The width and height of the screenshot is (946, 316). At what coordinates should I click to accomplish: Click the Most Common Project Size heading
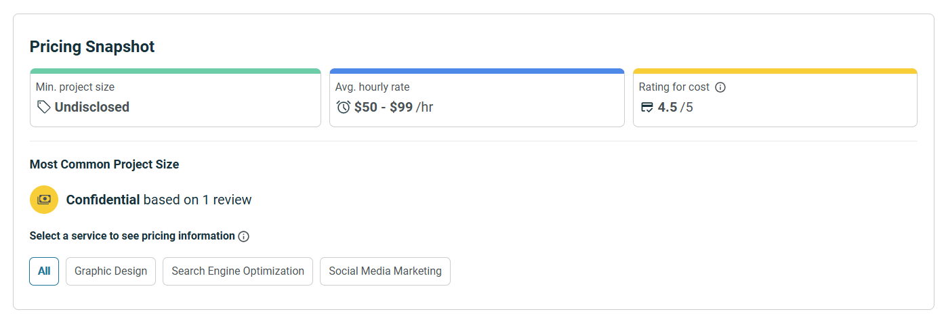pos(104,164)
